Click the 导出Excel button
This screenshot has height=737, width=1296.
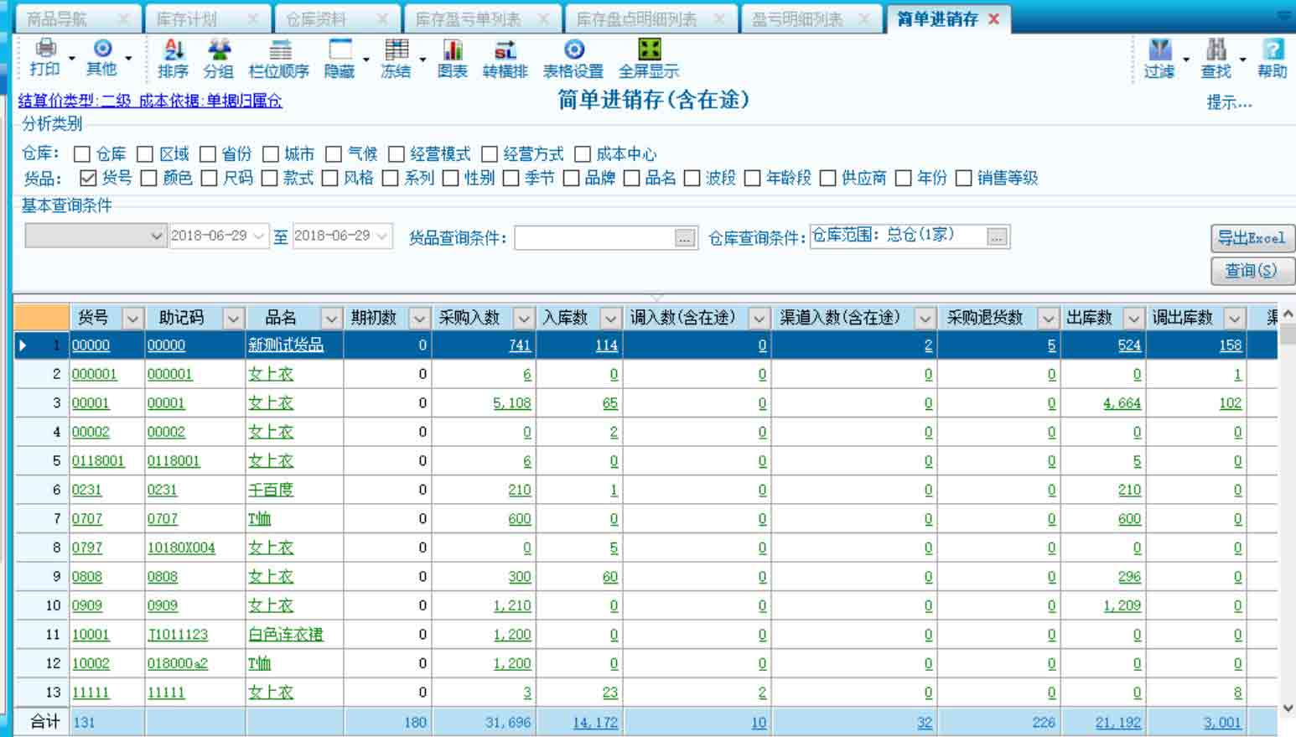point(1252,238)
